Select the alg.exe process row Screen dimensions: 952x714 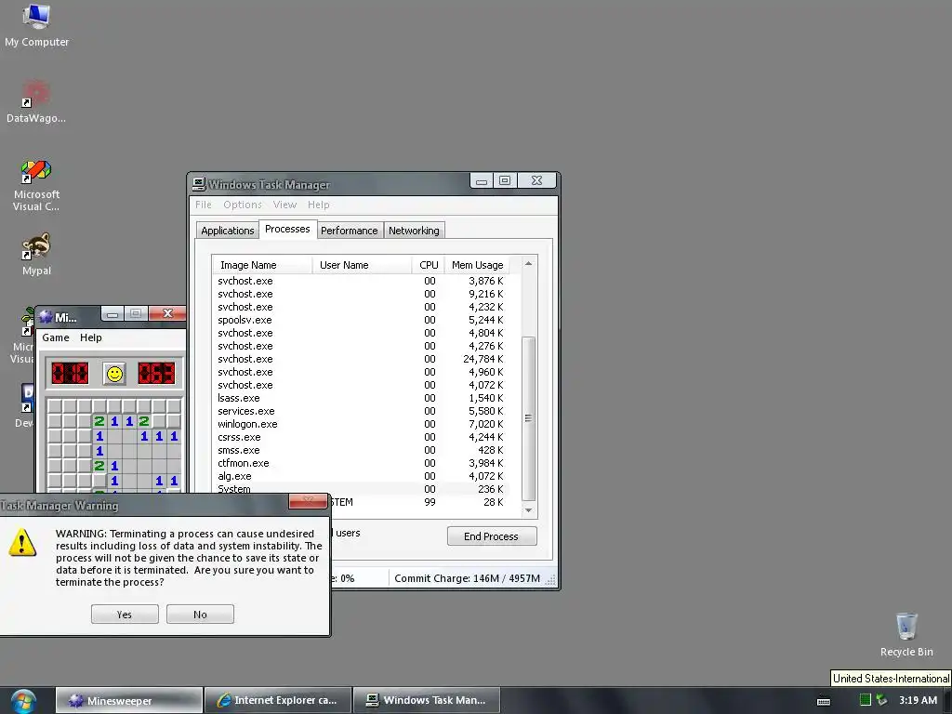(361, 476)
